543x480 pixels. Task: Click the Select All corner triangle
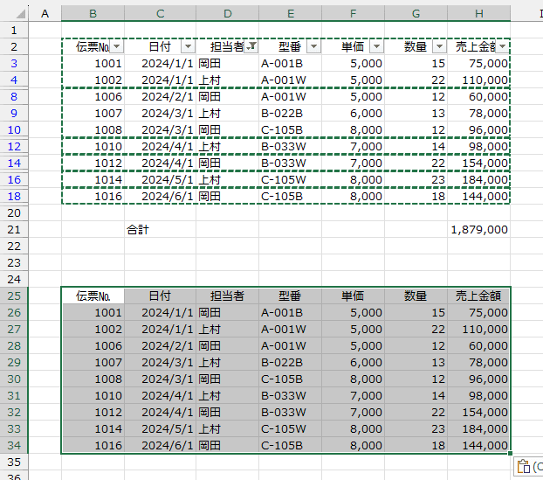pos(15,13)
